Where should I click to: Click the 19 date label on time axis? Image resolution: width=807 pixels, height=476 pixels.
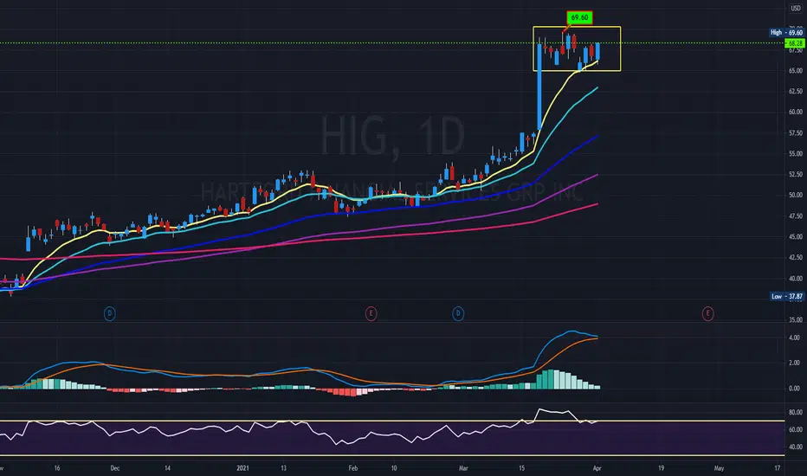click(x=661, y=468)
